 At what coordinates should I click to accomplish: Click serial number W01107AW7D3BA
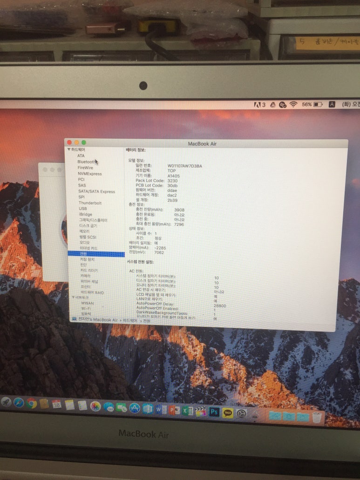tap(184, 166)
